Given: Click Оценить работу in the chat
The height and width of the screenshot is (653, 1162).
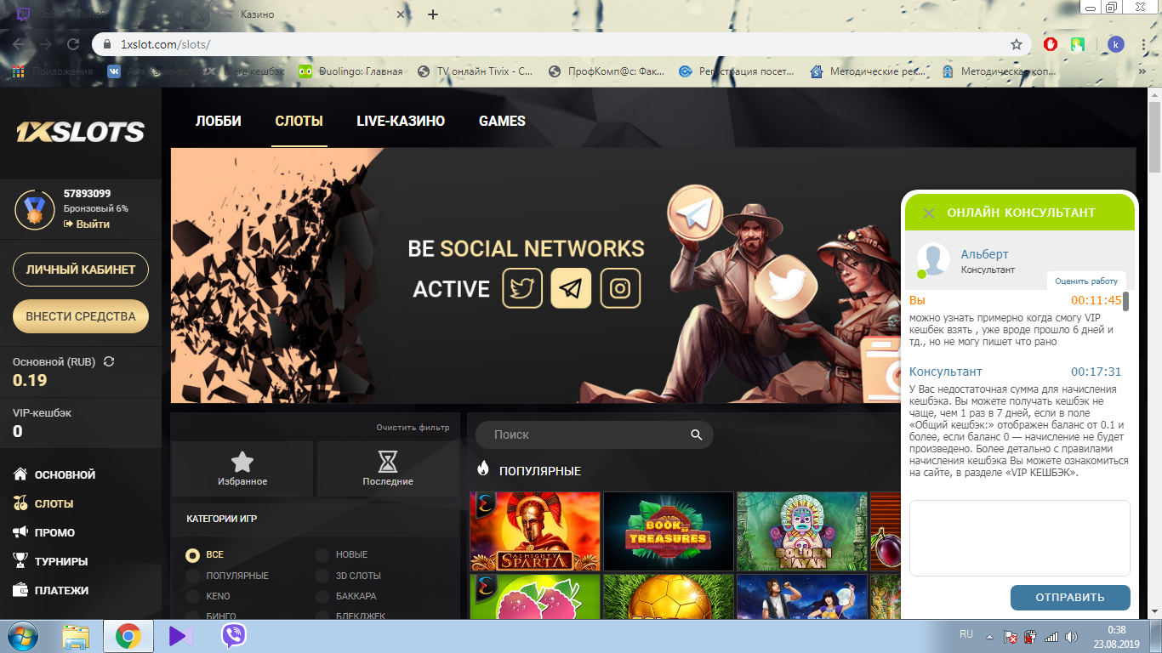Looking at the screenshot, I should click(x=1086, y=281).
